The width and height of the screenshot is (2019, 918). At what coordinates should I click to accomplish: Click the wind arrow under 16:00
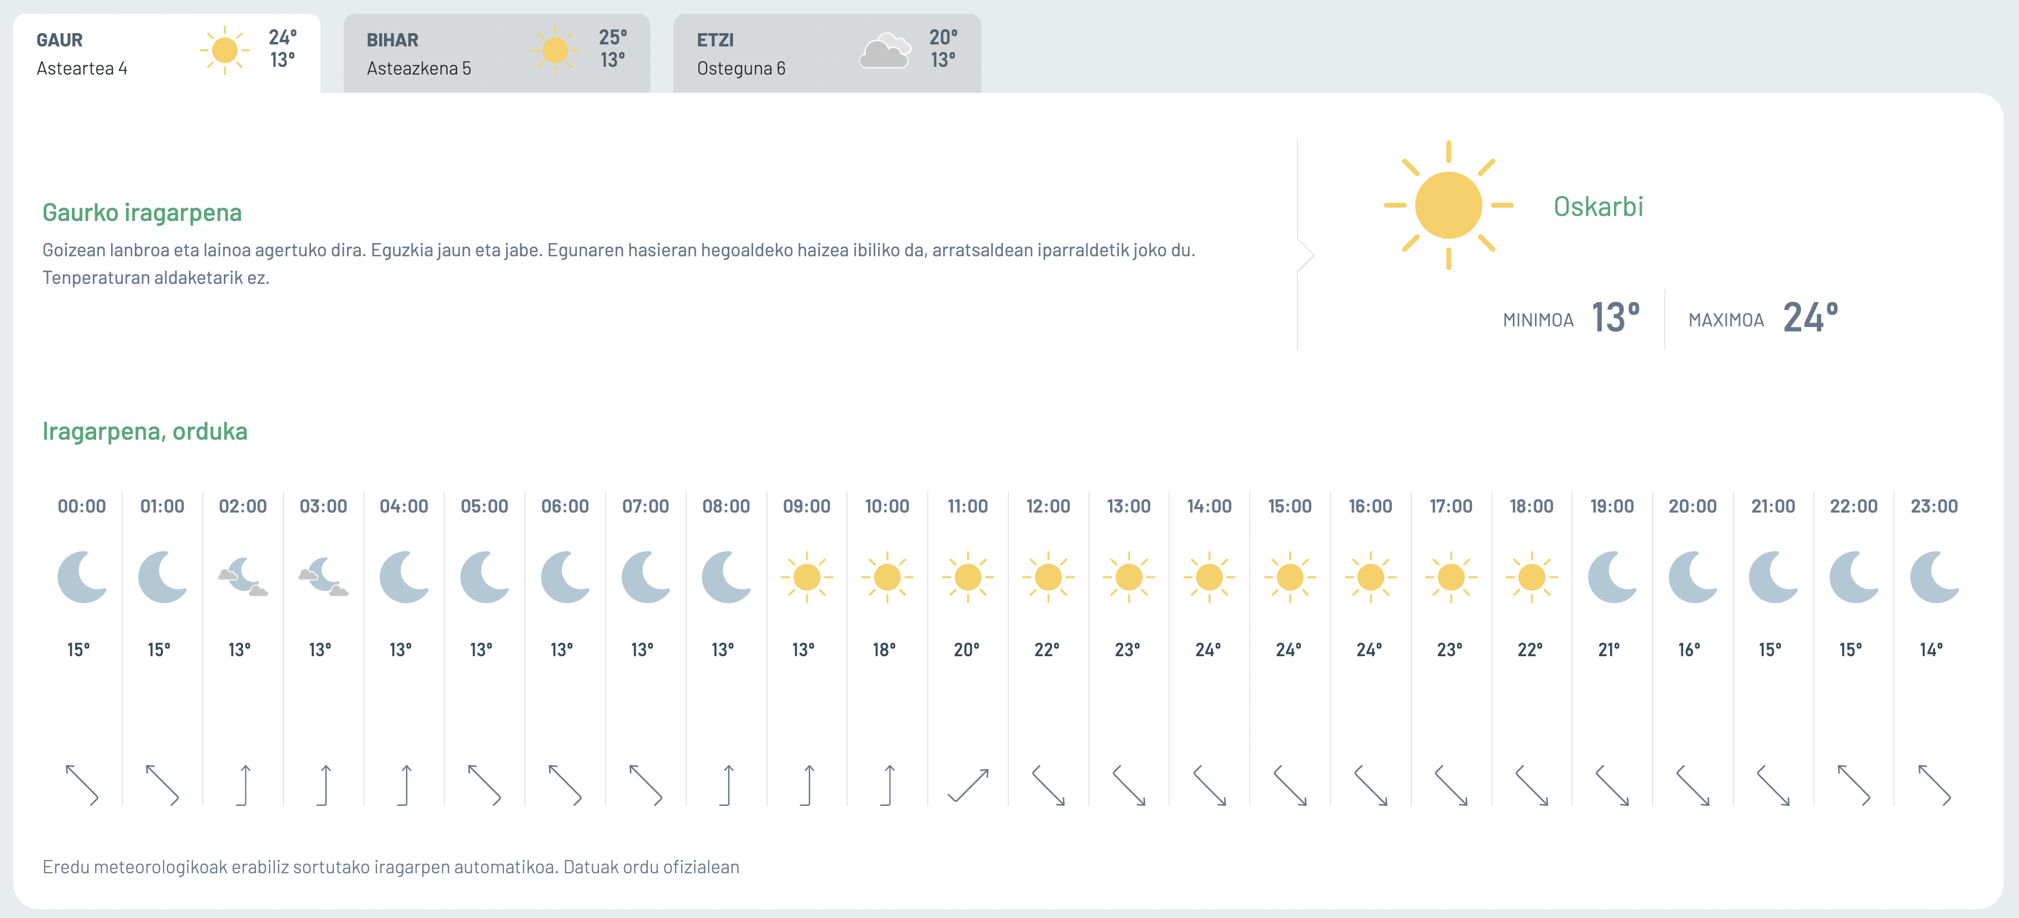1371,785
